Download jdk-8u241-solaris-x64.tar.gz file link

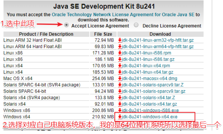149,104
